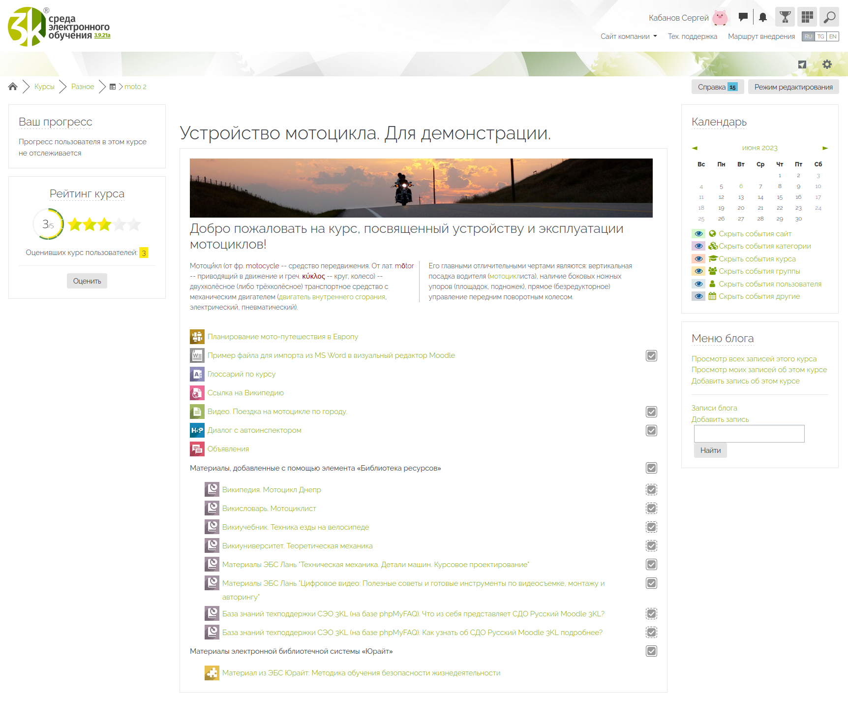This screenshot has width=848, height=702.
Task: Click the blog search input field
Action: click(x=749, y=434)
